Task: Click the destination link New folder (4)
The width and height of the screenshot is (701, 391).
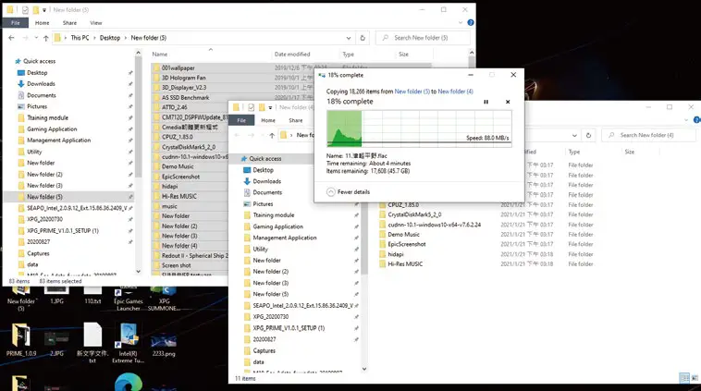Action: (455, 92)
